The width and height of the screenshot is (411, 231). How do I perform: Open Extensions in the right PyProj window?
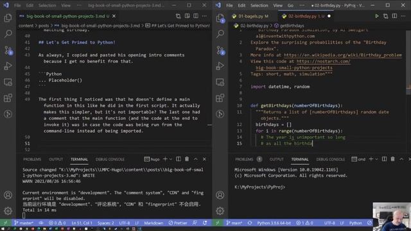point(220,98)
